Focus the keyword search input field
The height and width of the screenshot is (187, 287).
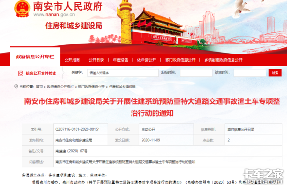point(123,73)
